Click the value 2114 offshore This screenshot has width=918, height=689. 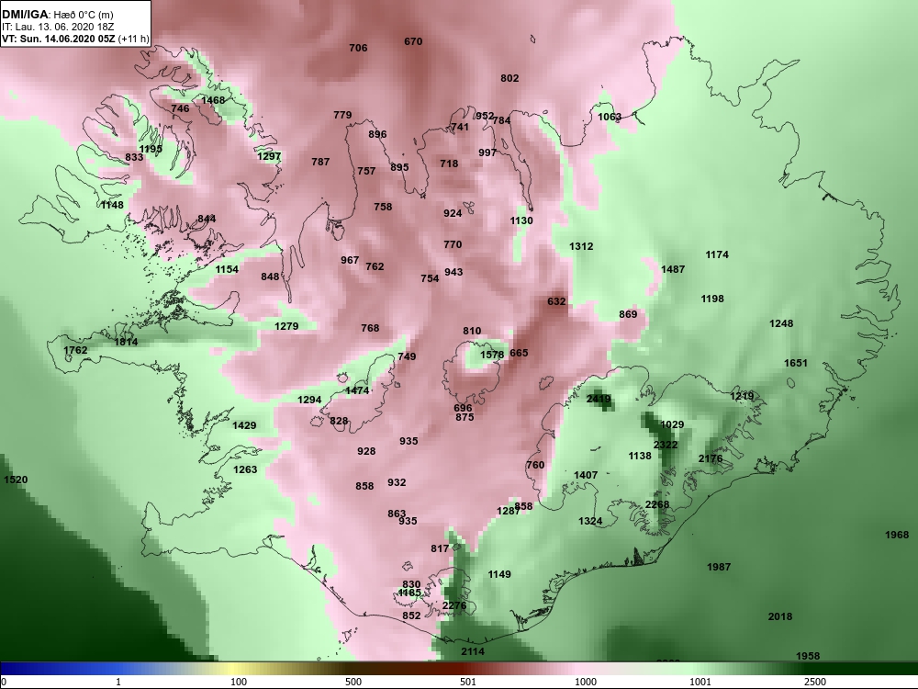(x=473, y=651)
